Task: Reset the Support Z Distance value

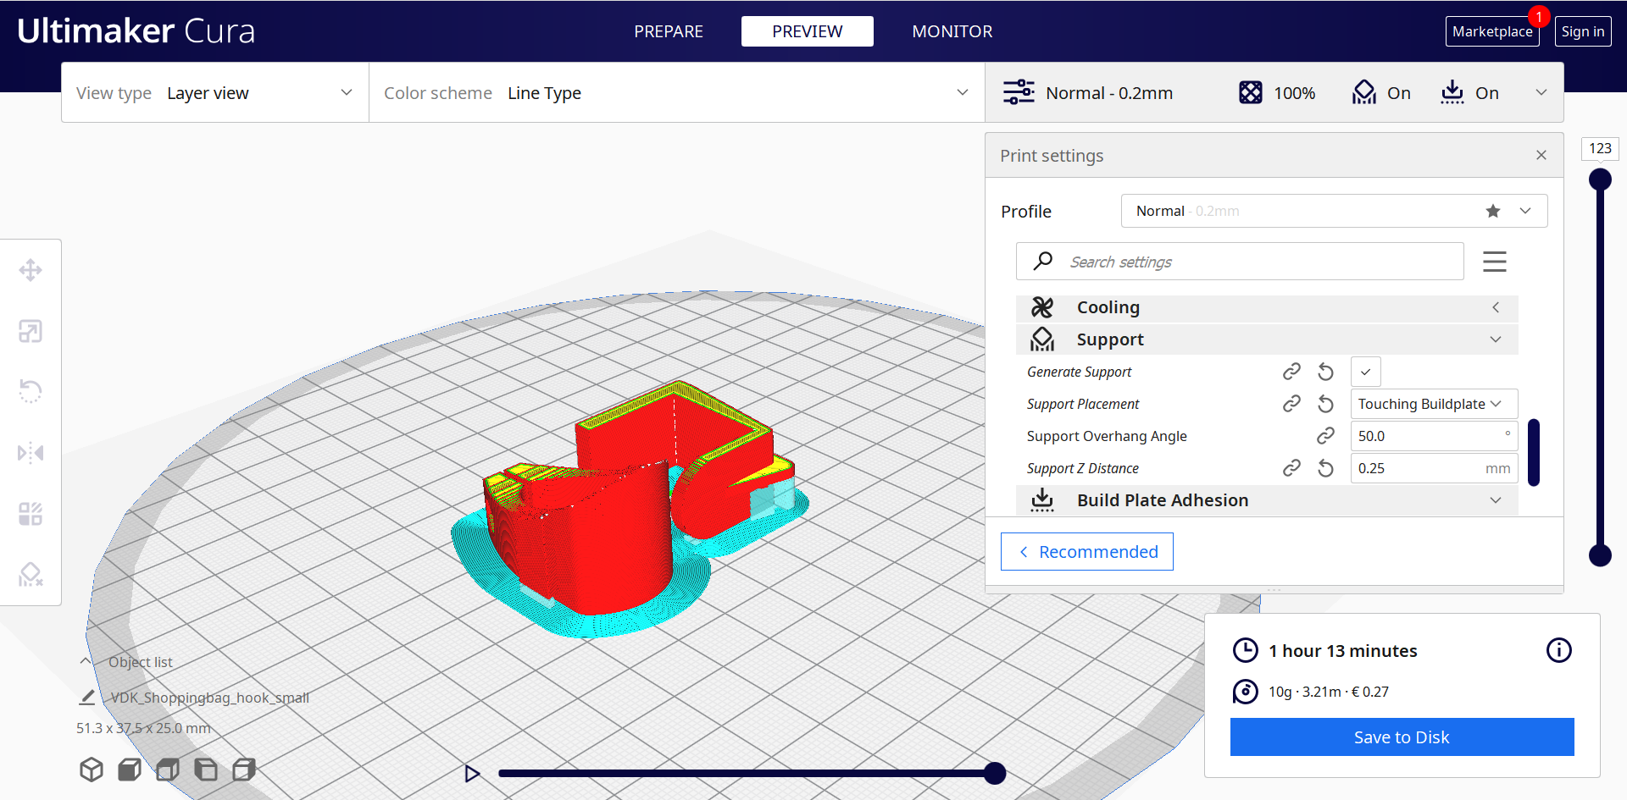Action: click(x=1326, y=468)
